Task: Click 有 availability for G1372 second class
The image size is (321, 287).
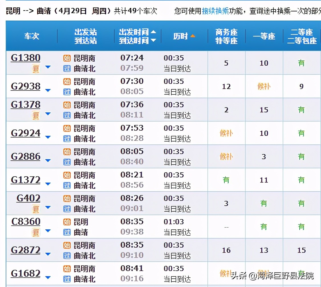Action: (301, 180)
